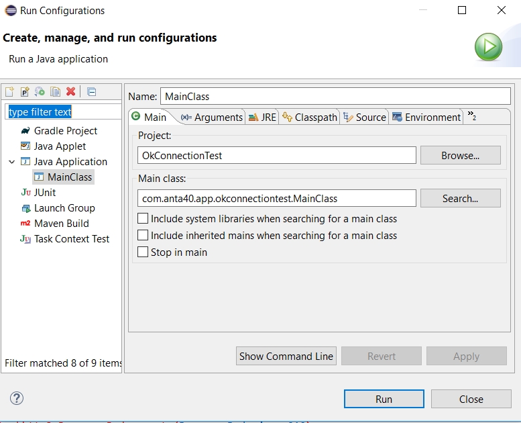Screen dimensions: 521x423
Task: Maximize the Run Configurations window
Action: tap(462, 10)
